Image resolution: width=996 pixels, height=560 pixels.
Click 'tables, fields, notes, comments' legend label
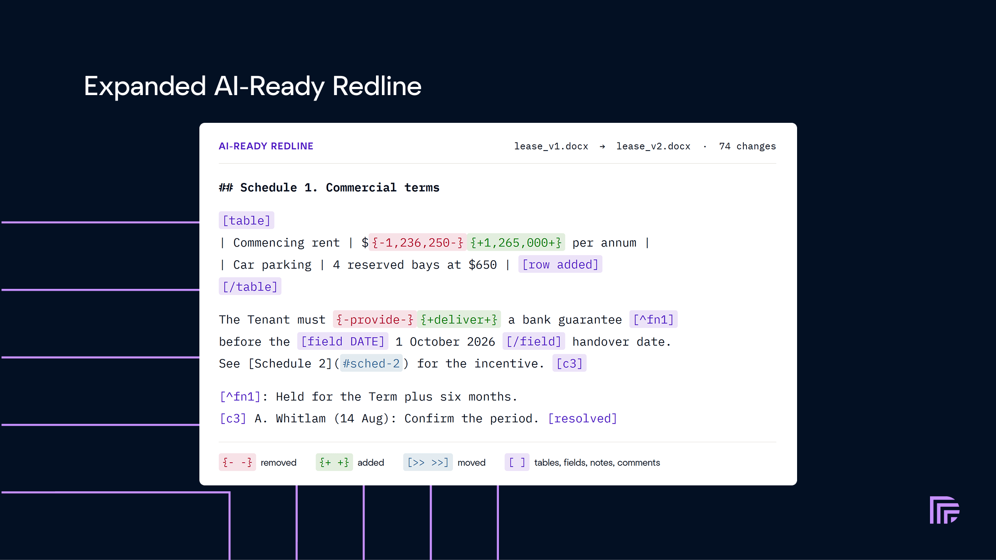tap(597, 462)
